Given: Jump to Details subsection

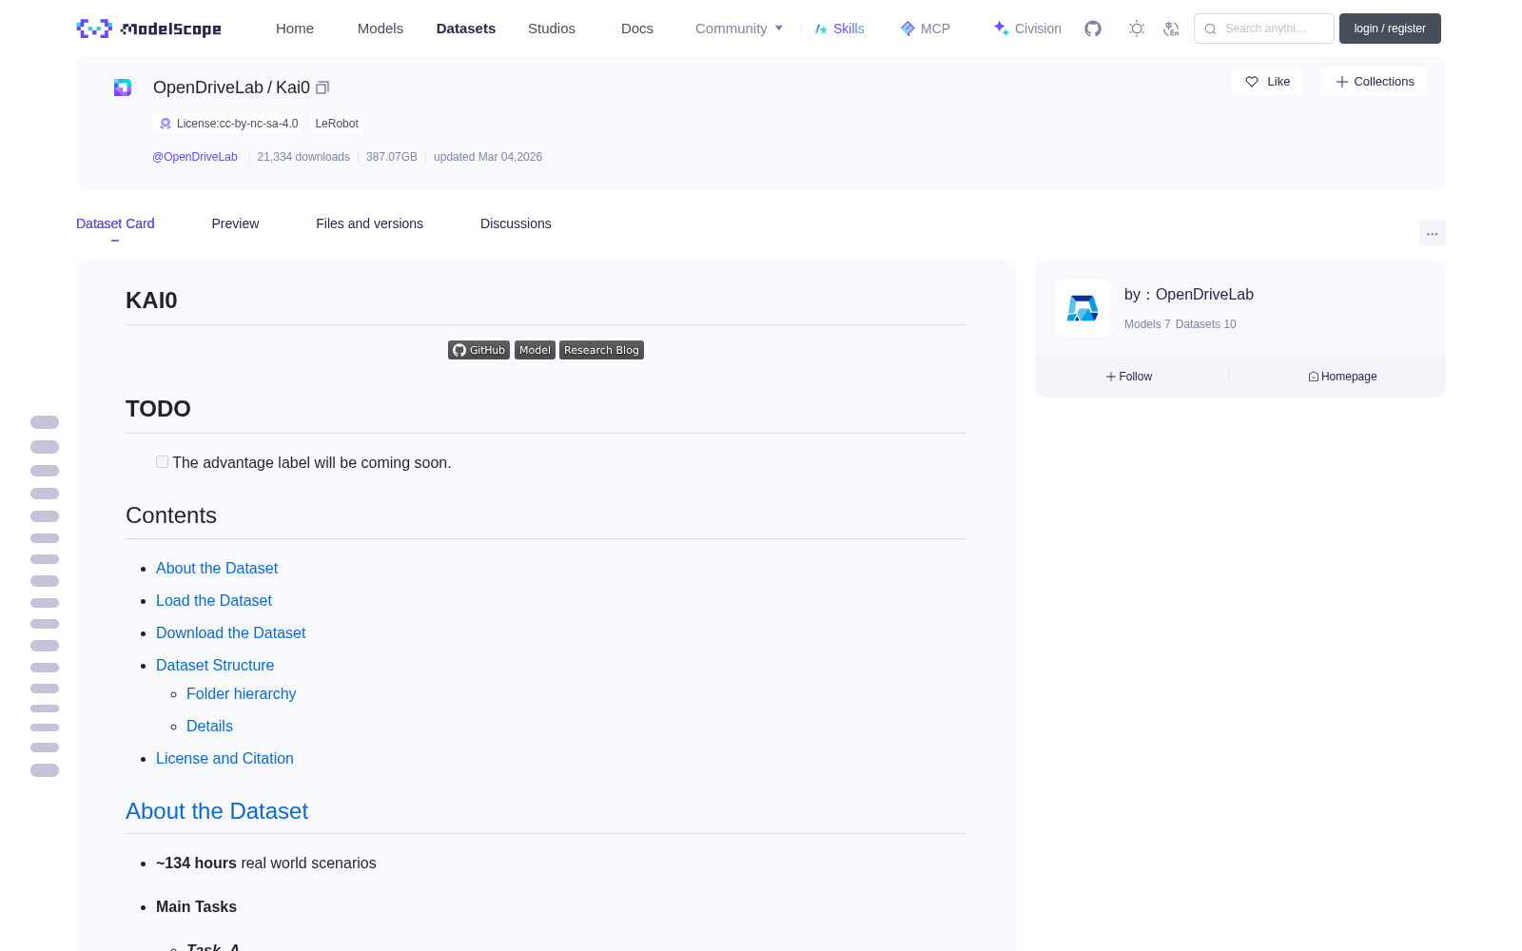Looking at the screenshot, I should tap(209, 726).
